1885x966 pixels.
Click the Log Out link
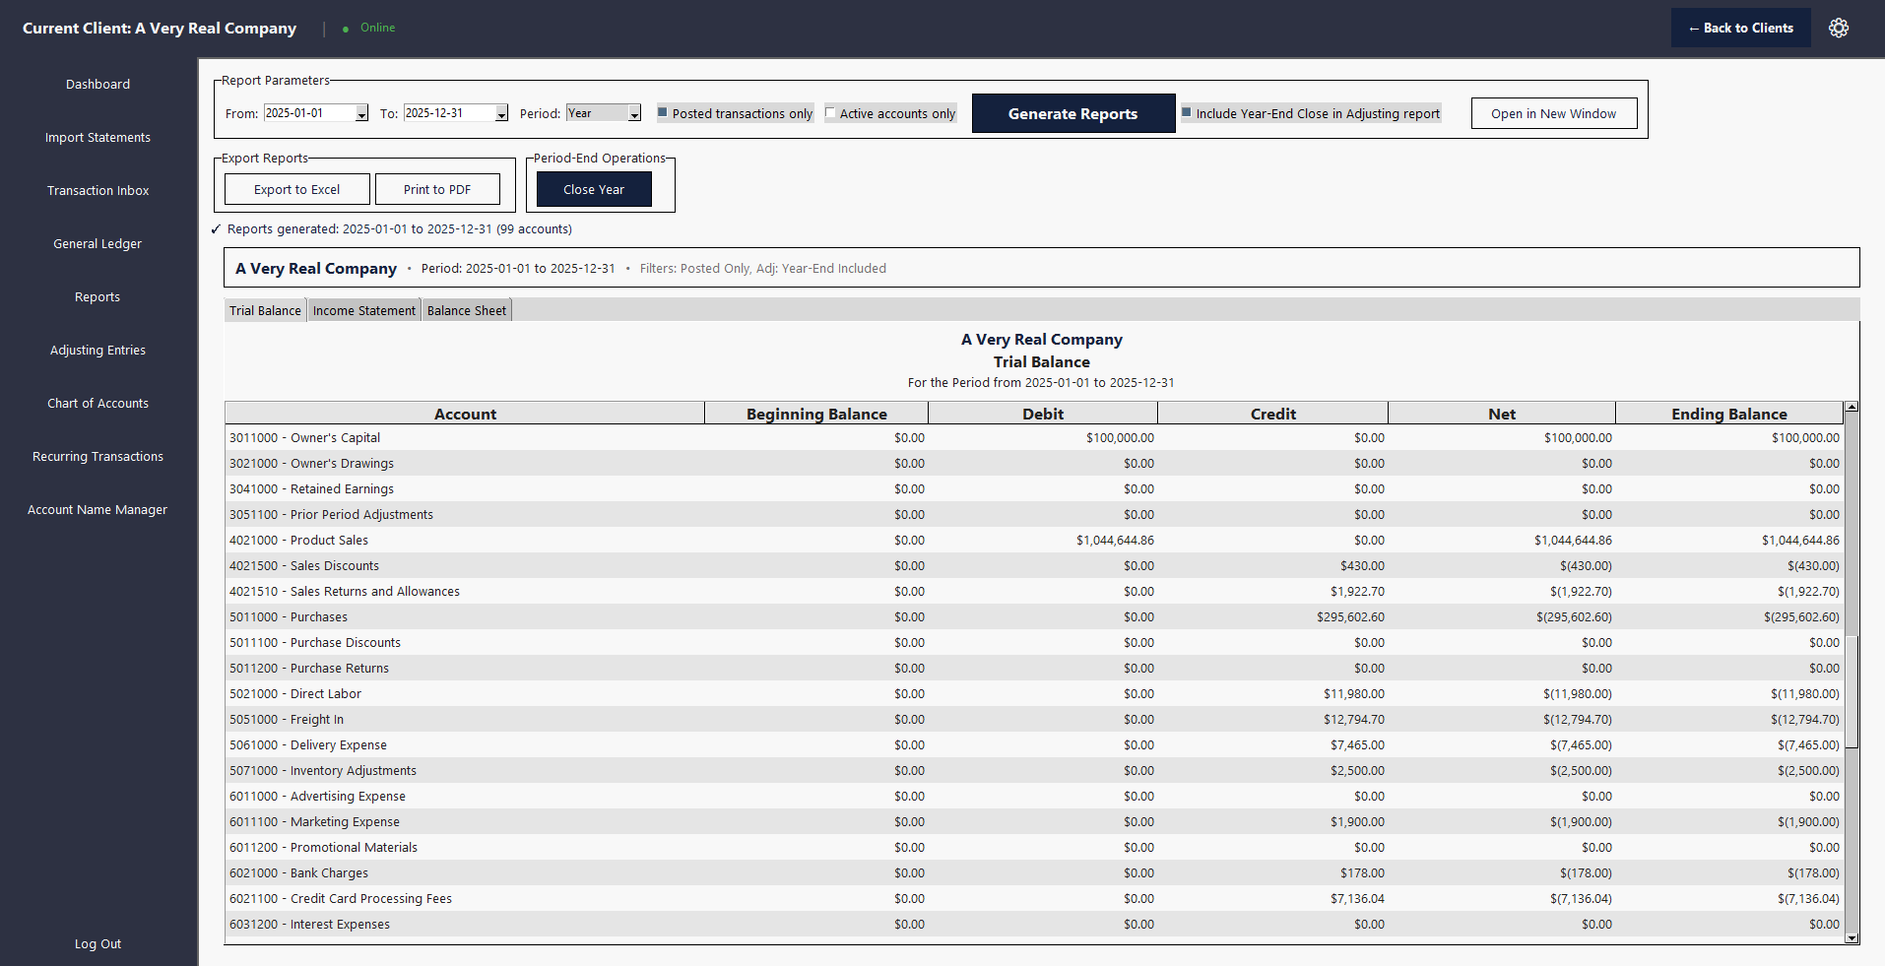(97, 943)
